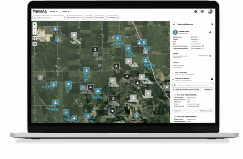Open the help question mark icon
The height and width of the screenshot is (159, 243).
pos(196,12)
